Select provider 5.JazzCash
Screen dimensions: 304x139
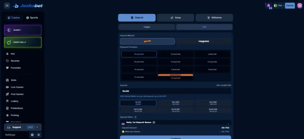(x=175, y=69)
